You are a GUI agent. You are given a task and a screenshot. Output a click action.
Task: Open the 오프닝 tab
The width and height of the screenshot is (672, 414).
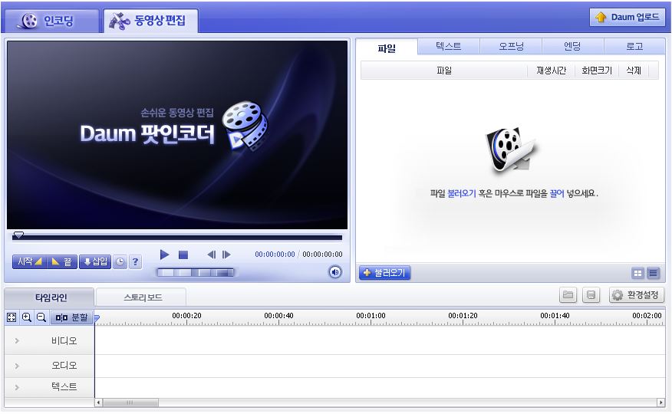coord(511,46)
